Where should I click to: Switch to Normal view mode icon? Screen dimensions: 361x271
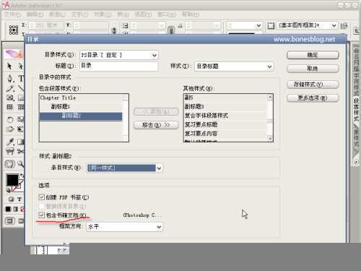[10, 221]
